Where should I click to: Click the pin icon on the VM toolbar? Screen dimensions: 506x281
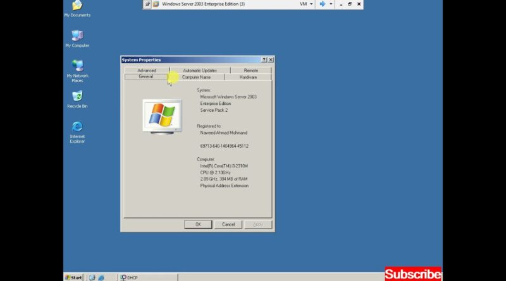click(147, 4)
